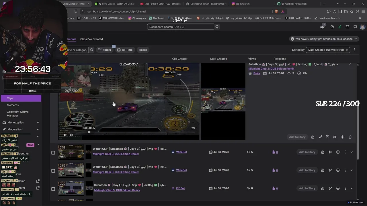Open the more options menu beside Sorted By
This screenshot has height=206, width=367.
354,50
